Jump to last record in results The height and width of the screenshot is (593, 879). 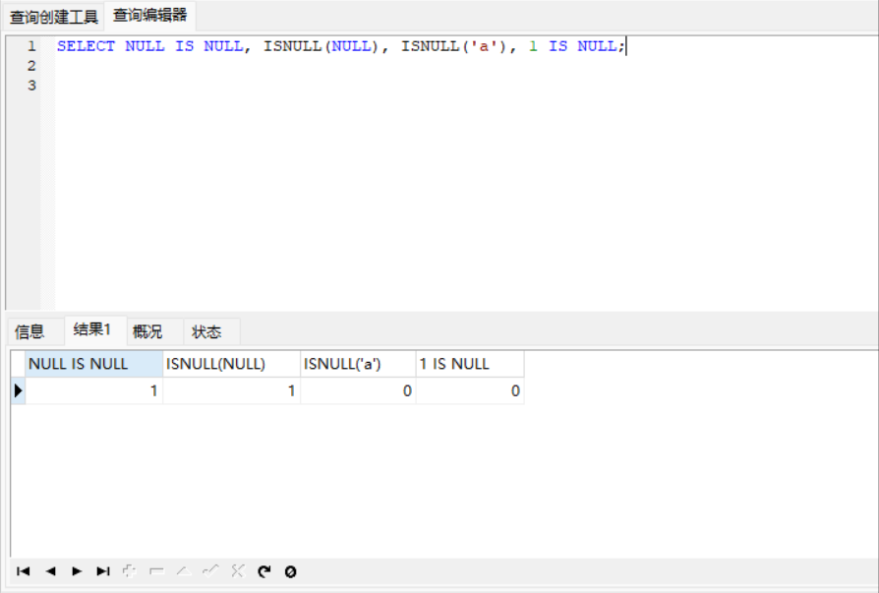[103, 571]
